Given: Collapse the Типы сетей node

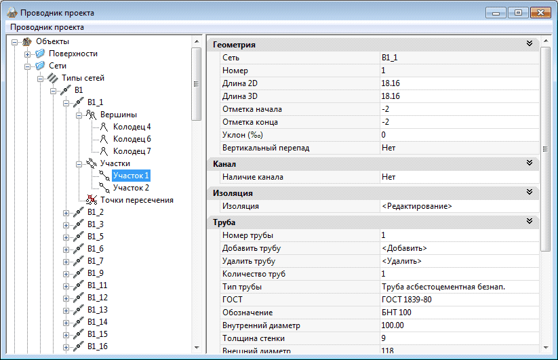Looking at the screenshot, I should [40, 79].
